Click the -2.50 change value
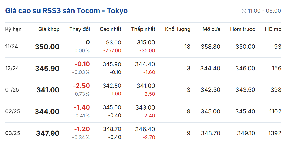Viewport: 284px width, 142px height. (82, 86)
